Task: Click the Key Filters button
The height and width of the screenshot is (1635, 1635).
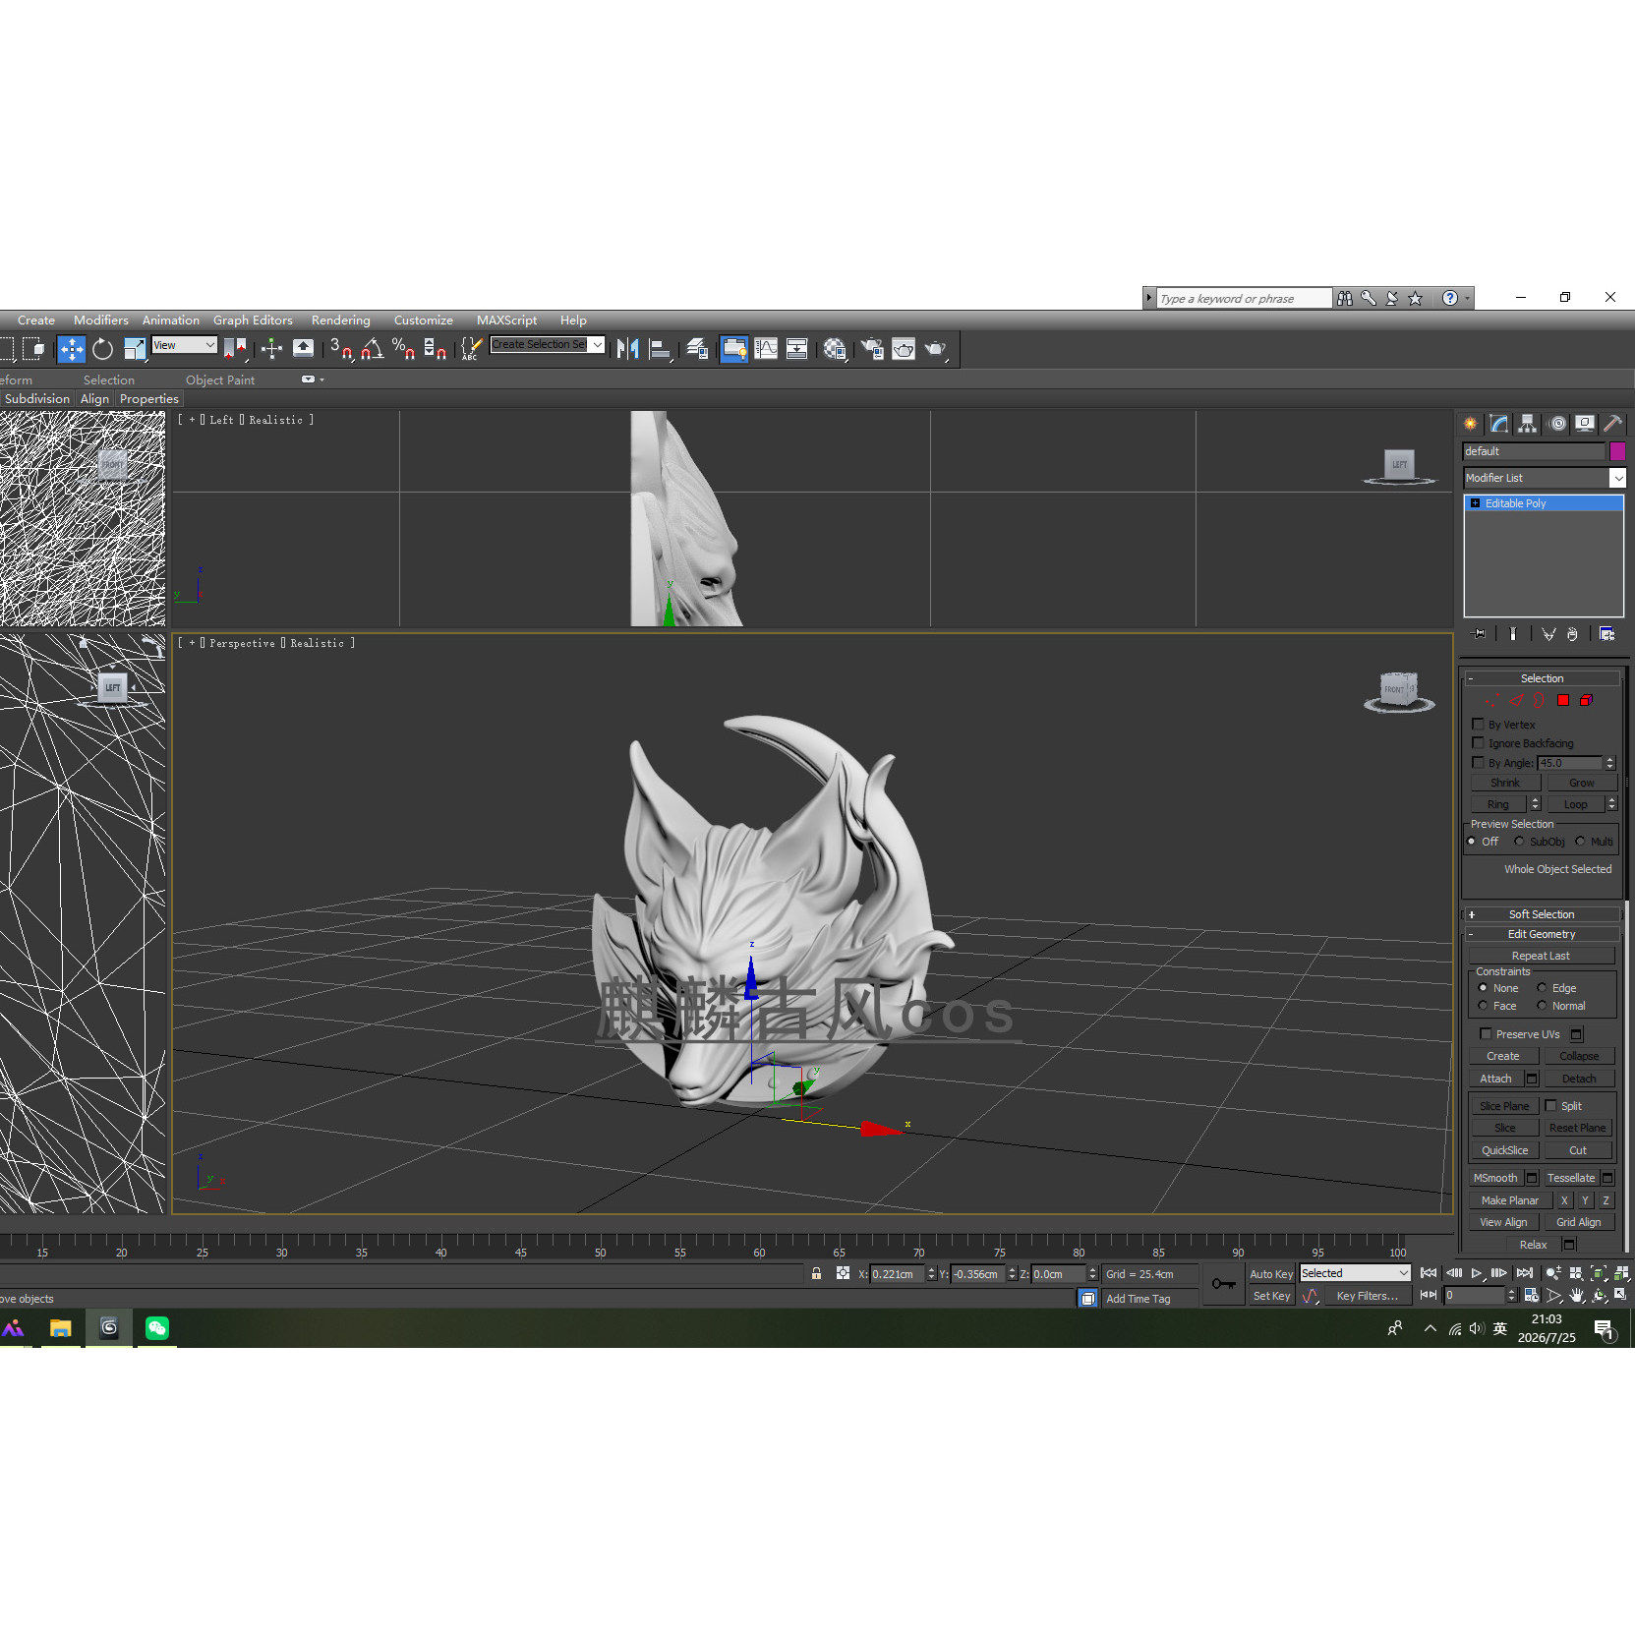Action: click(1367, 1296)
